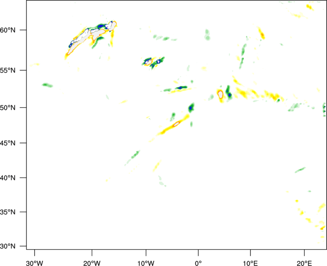This screenshot has width=327, height=266.
Task: Click the 30°W longitude label
Action: click(x=34, y=263)
